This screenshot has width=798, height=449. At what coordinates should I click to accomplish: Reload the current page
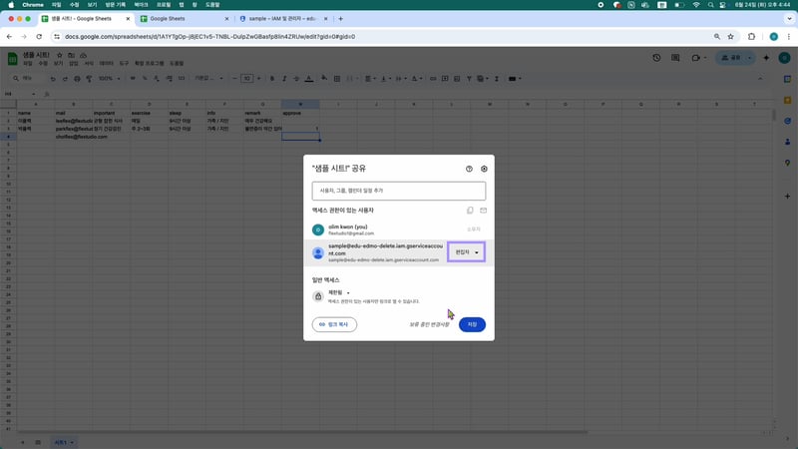pos(39,37)
